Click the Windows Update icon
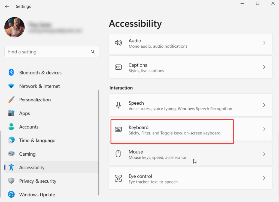 pyautogui.click(x=11, y=195)
